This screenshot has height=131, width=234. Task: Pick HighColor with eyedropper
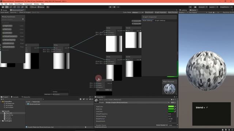pos(175,107)
